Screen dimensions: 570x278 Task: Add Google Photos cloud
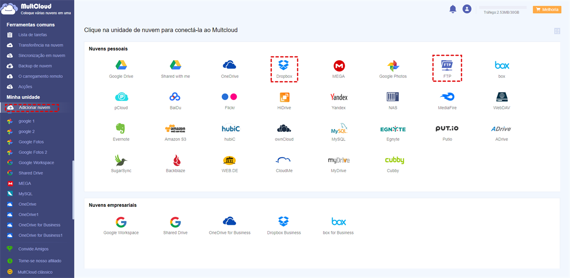pyautogui.click(x=393, y=69)
